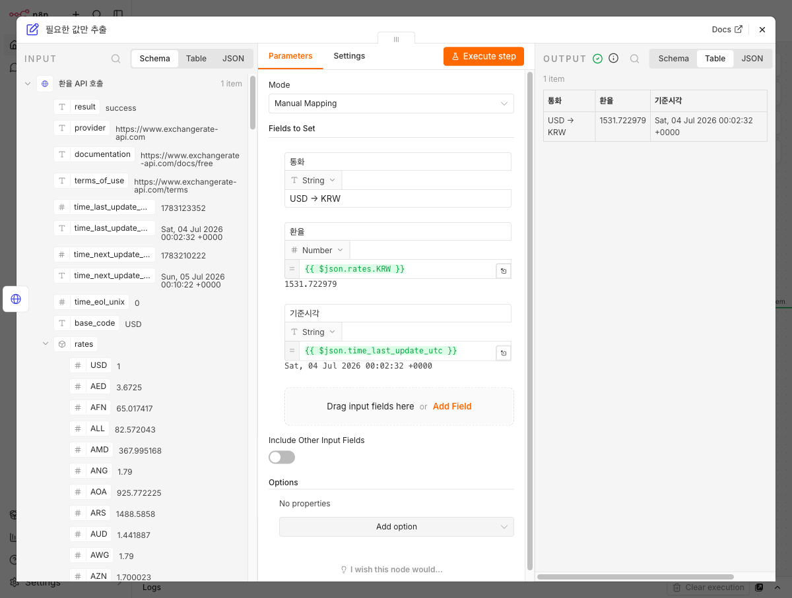Search the output panel data

(634, 59)
